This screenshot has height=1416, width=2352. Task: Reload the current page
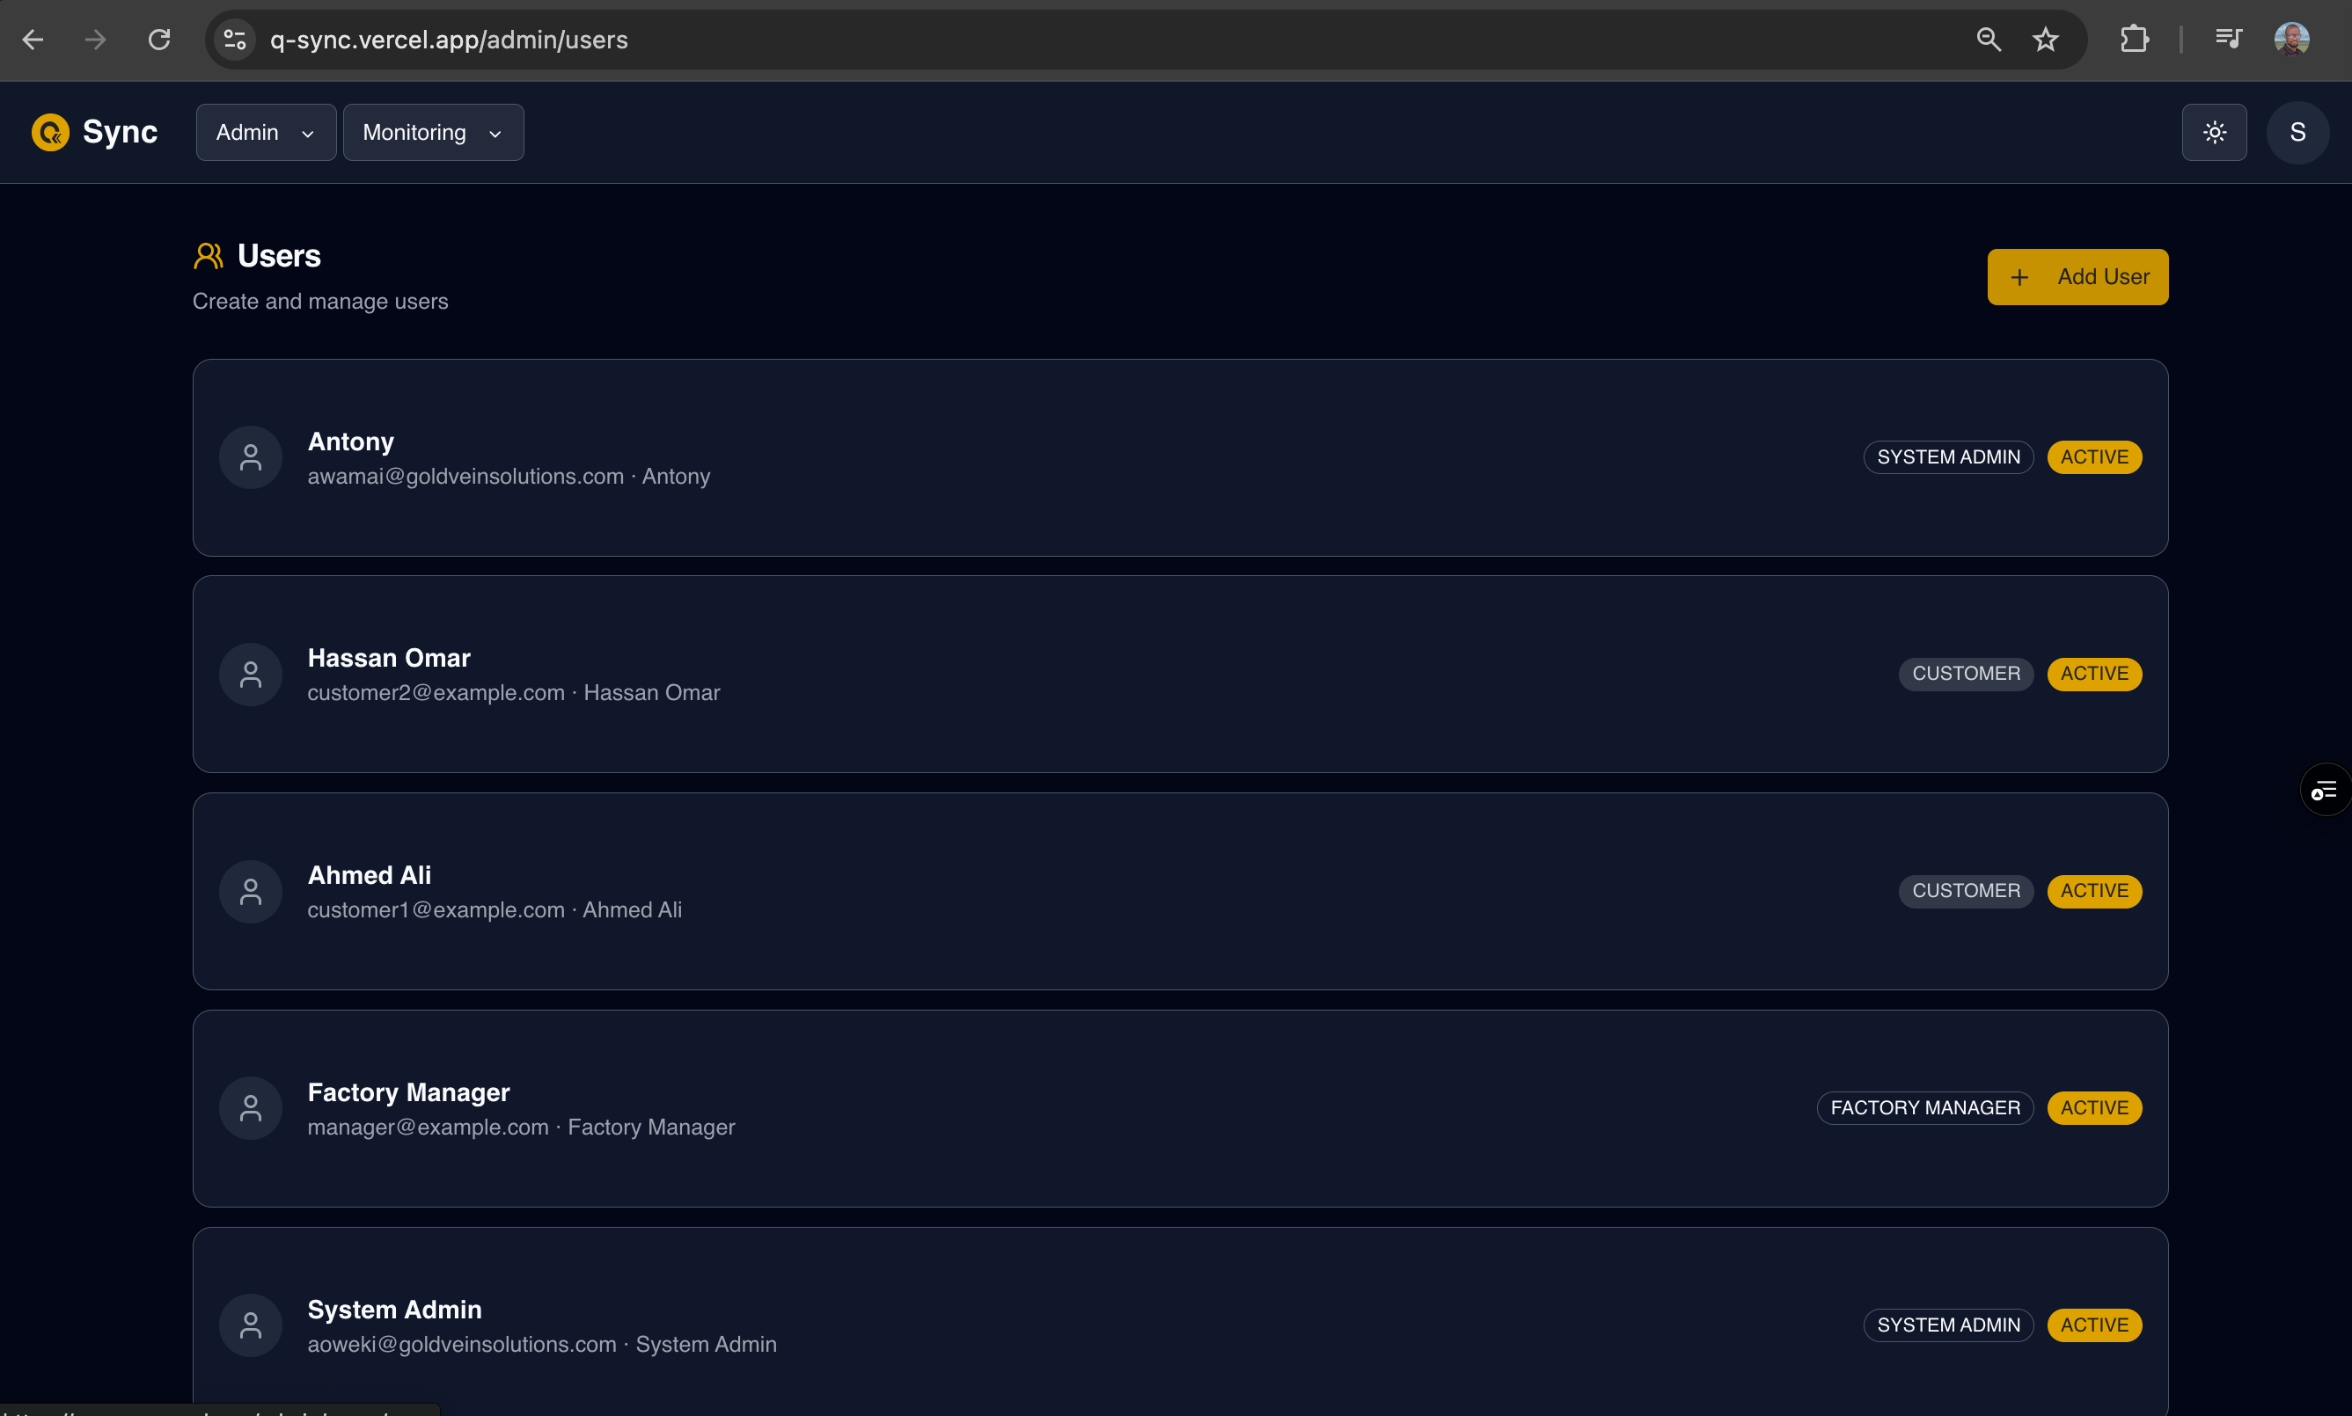coord(159,39)
